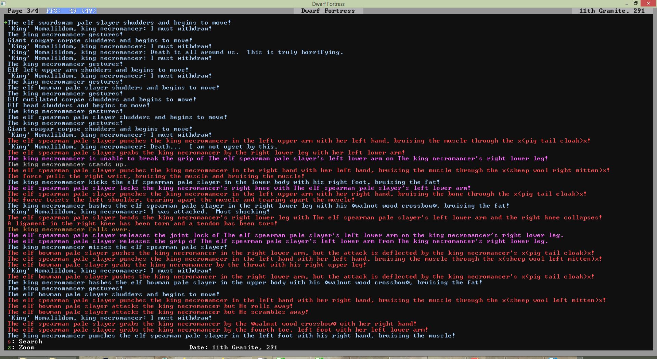Image resolution: width=657 pixels, height=359 pixels.
Task: Select the 'but He scrambles away!' line
Action: (x=158, y=312)
